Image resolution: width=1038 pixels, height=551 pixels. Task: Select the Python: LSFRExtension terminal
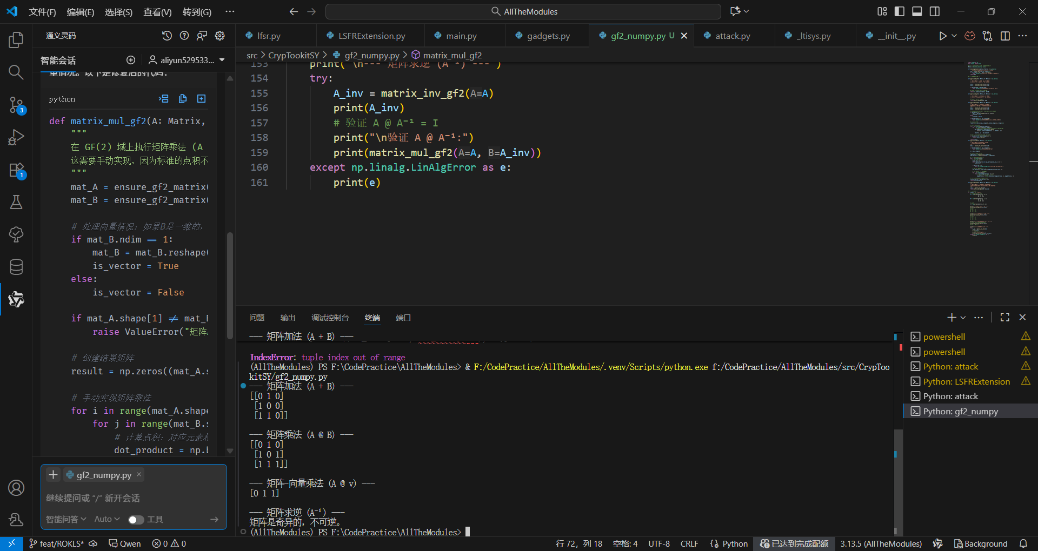[x=966, y=381]
